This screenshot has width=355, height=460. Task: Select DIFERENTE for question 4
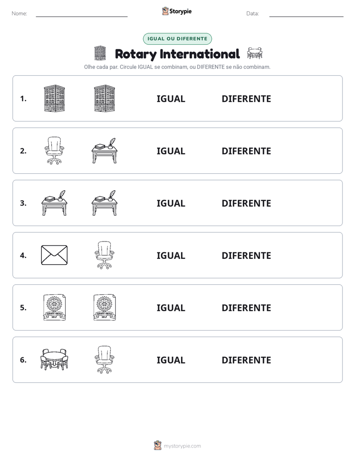(x=246, y=255)
